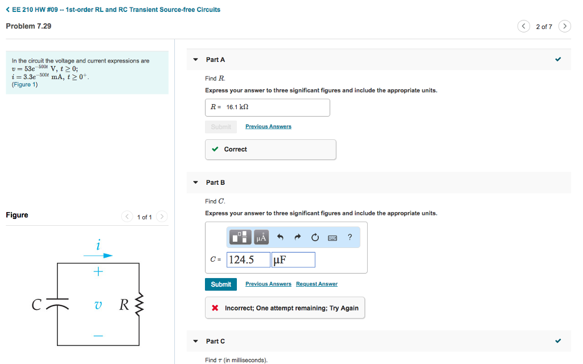
Task: Click the capacitance value input field
Action: coord(248,260)
